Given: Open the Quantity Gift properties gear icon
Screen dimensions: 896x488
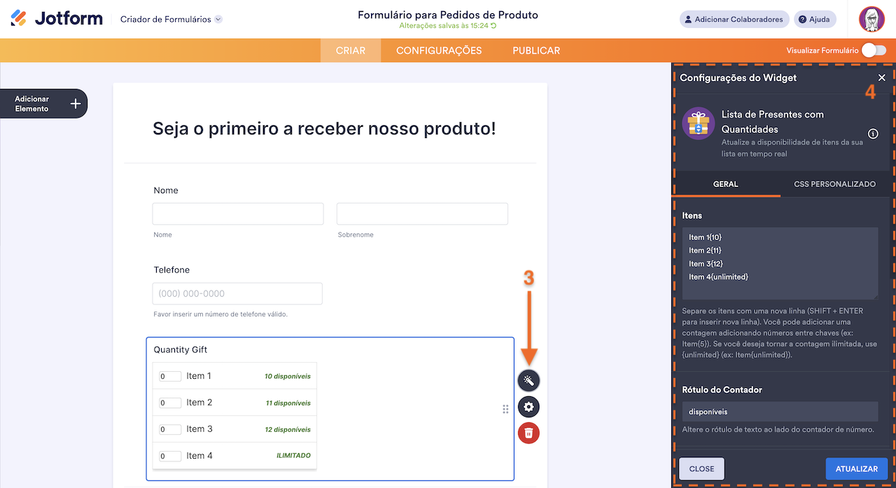Looking at the screenshot, I should point(528,407).
